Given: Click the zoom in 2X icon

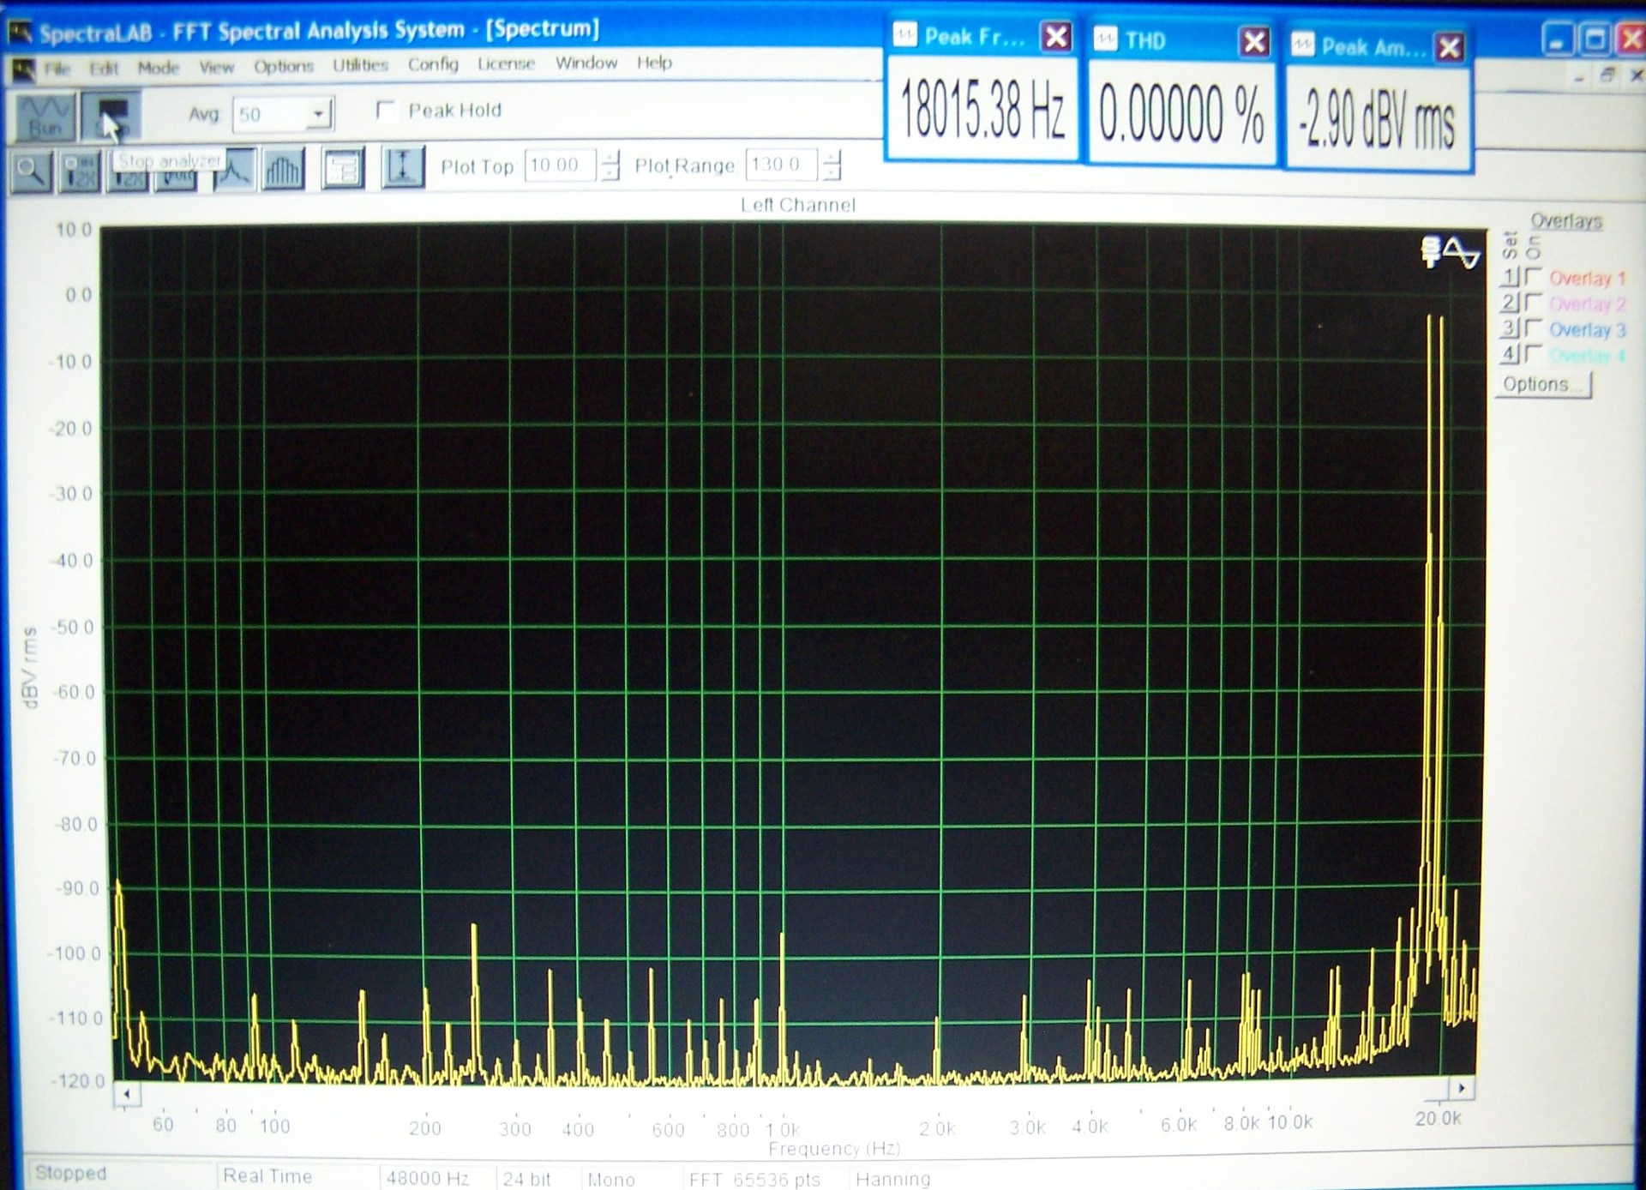Looking at the screenshot, I should tap(81, 171).
